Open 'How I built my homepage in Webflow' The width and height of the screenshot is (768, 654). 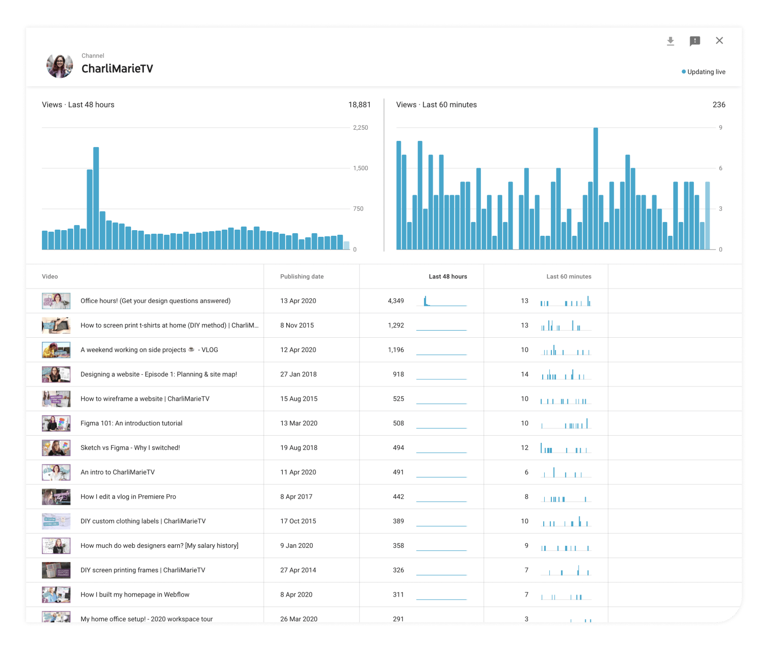(x=135, y=595)
